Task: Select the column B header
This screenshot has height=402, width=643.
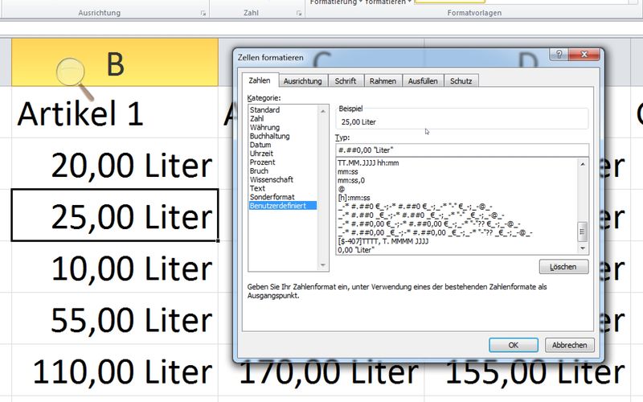Action: pyautogui.click(x=114, y=64)
